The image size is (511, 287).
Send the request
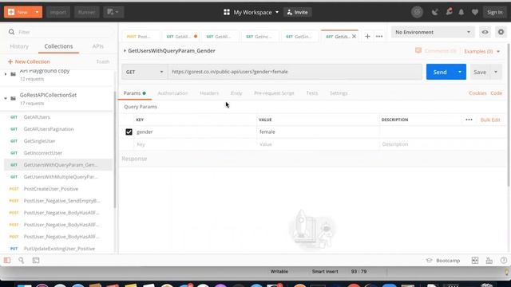click(x=440, y=72)
